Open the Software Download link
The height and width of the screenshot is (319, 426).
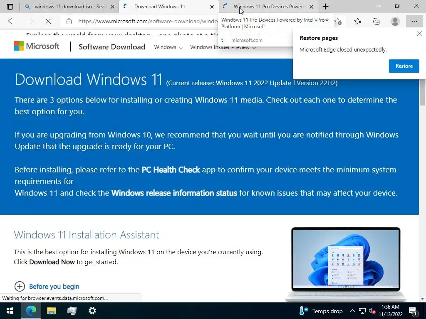tap(111, 47)
